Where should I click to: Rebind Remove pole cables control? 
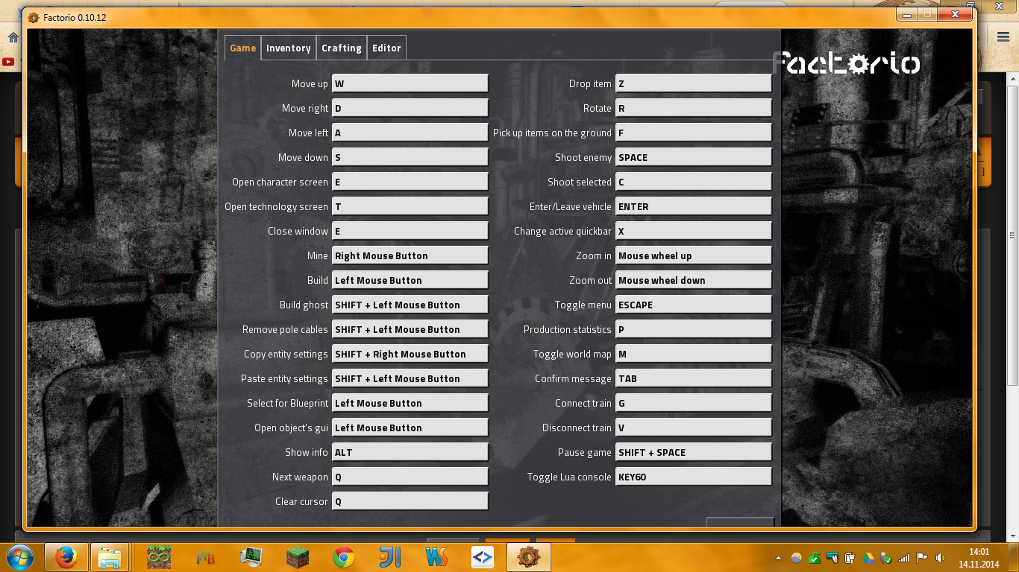(x=410, y=329)
